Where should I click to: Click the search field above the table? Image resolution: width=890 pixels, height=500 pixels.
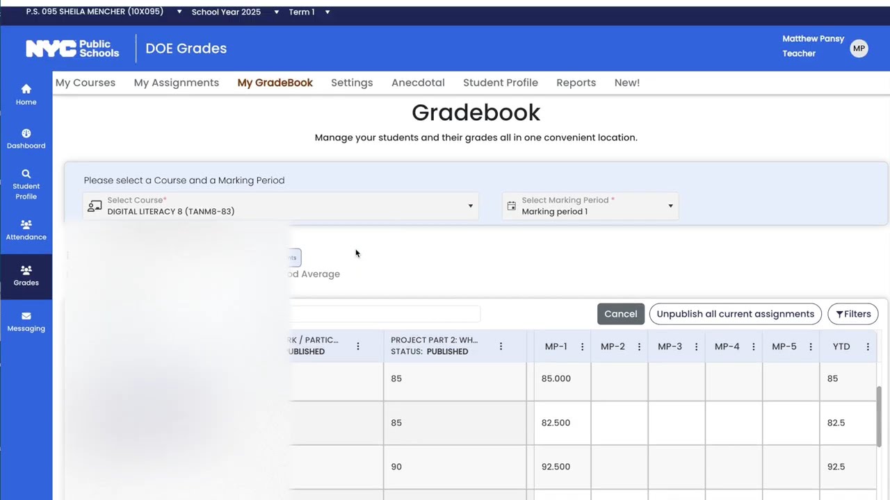385,314
